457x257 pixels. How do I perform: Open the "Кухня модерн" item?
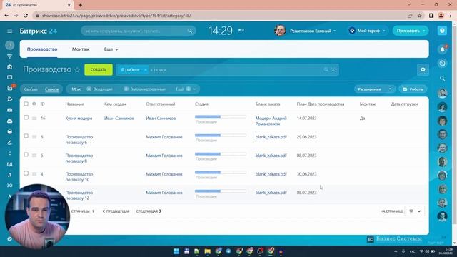(79, 119)
